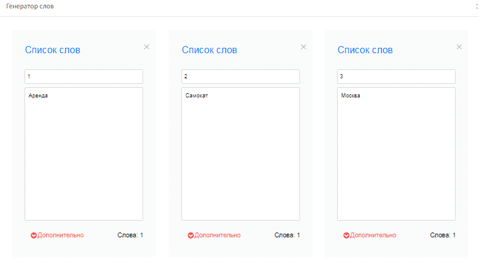Click the name field containing 3
The image size is (479, 269).
click(x=396, y=77)
